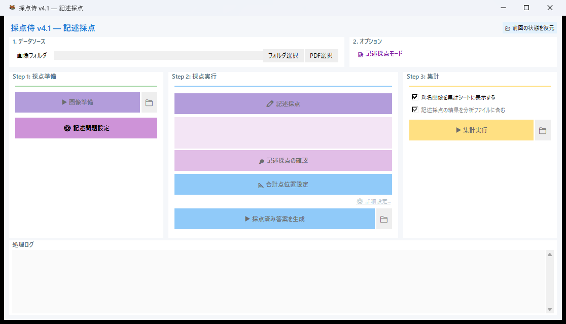The height and width of the screenshot is (324, 566).
Task: Expand the 詳細設定 options
Action: click(x=374, y=201)
